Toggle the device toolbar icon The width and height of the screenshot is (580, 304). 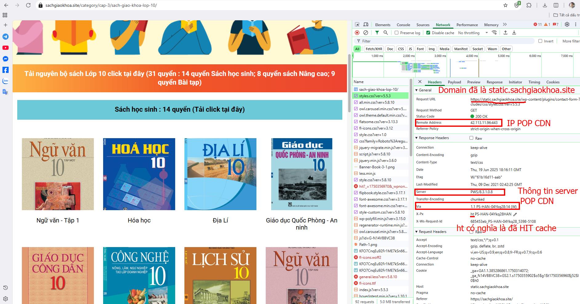click(366, 25)
